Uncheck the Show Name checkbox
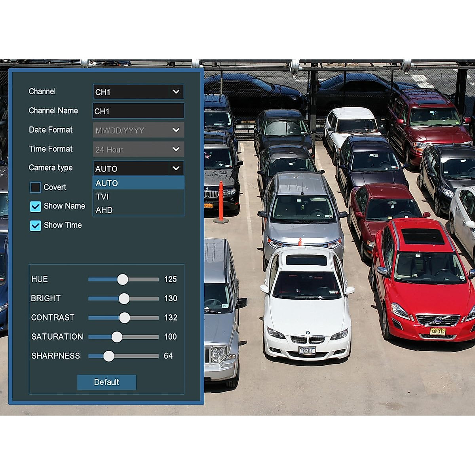This screenshot has width=475, height=475. point(36,206)
